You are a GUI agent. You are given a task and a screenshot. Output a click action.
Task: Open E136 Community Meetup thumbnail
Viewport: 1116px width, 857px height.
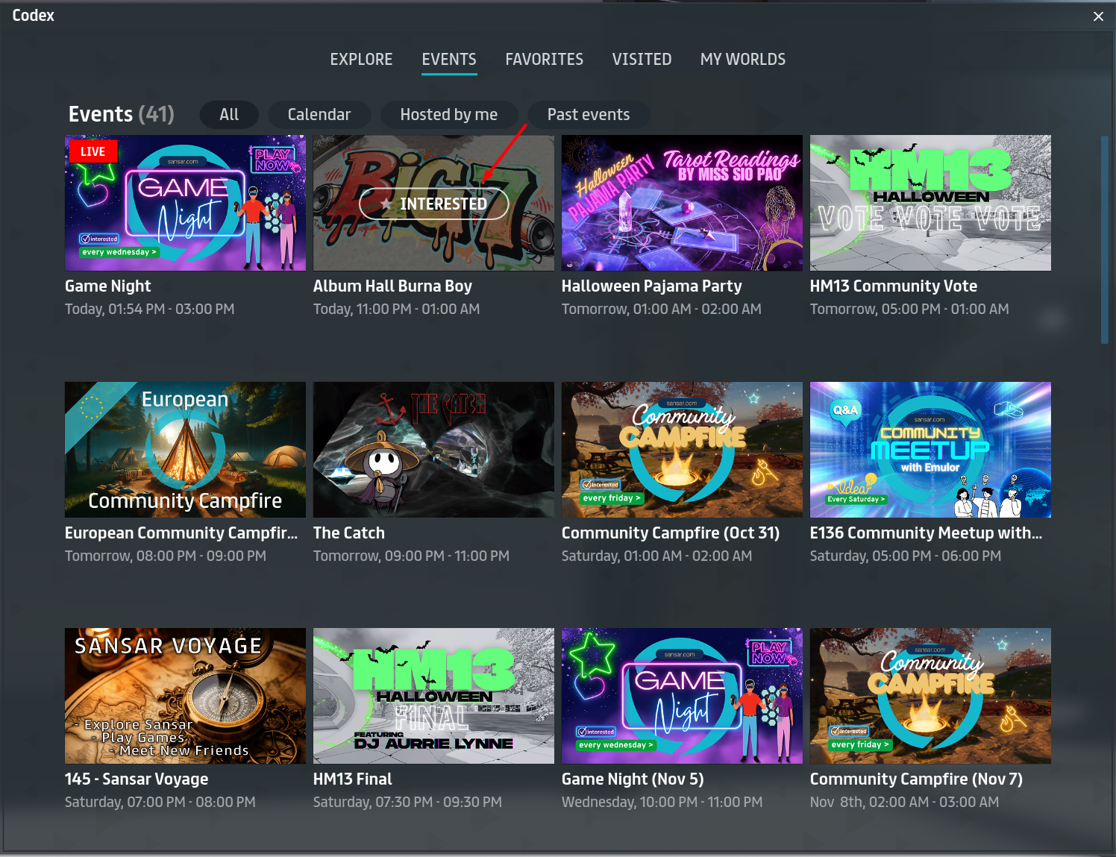point(930,450)
